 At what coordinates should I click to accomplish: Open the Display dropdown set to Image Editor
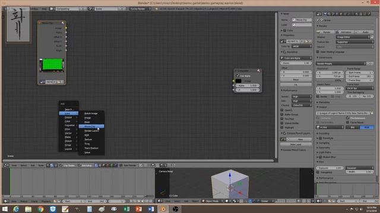pos(353,37)
